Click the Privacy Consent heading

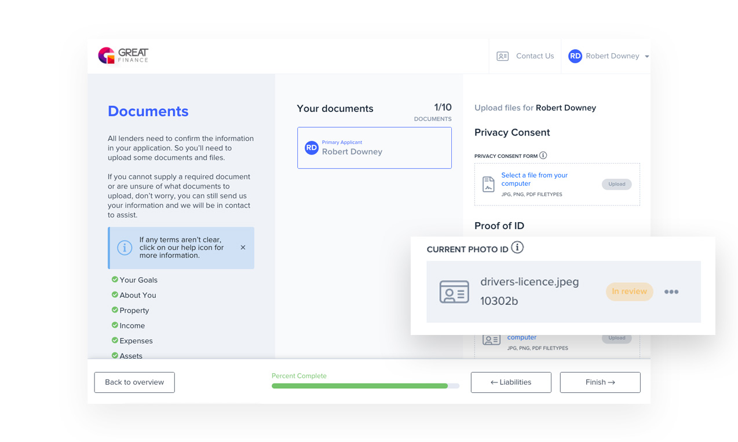512,132
